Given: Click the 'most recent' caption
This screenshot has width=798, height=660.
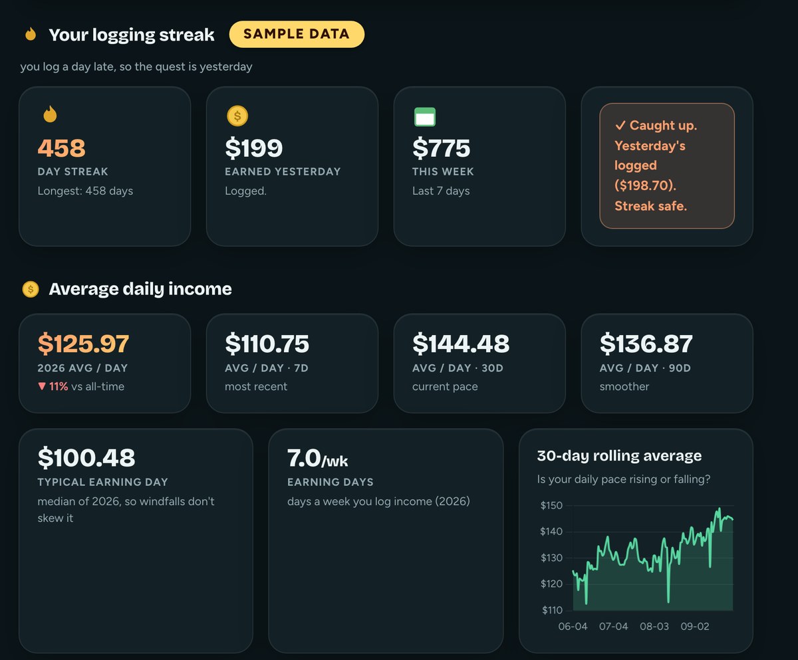Looking at the screenshot, I should click(256, 386).
